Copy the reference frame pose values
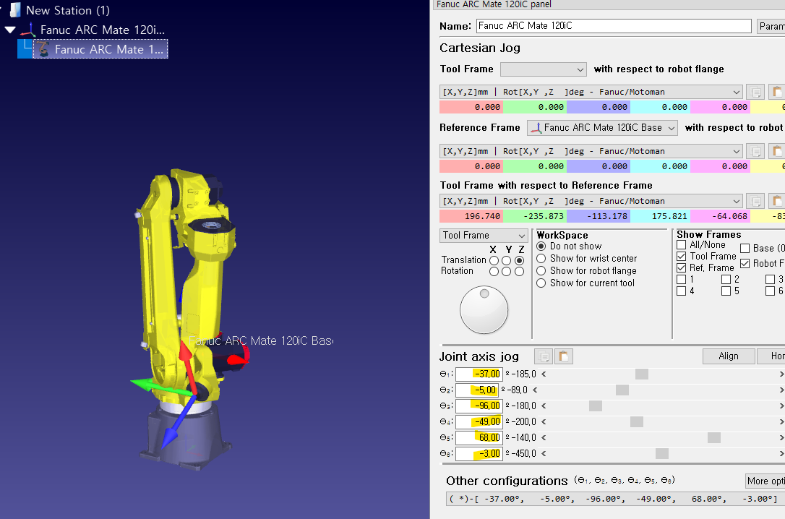 click(x=755, y=151)
